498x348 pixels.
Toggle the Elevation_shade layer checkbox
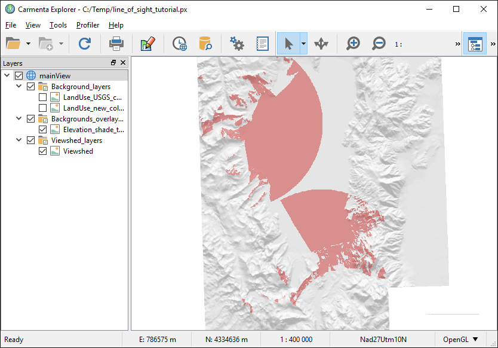click(x=43, y=130)
